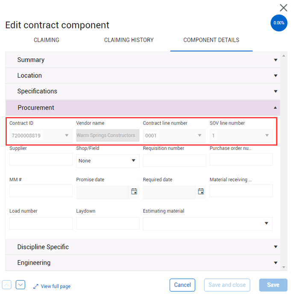Open the Shop/Field dropdown
Screen dimensions: 291x299
pyautogui.click(x=108, y=161)
